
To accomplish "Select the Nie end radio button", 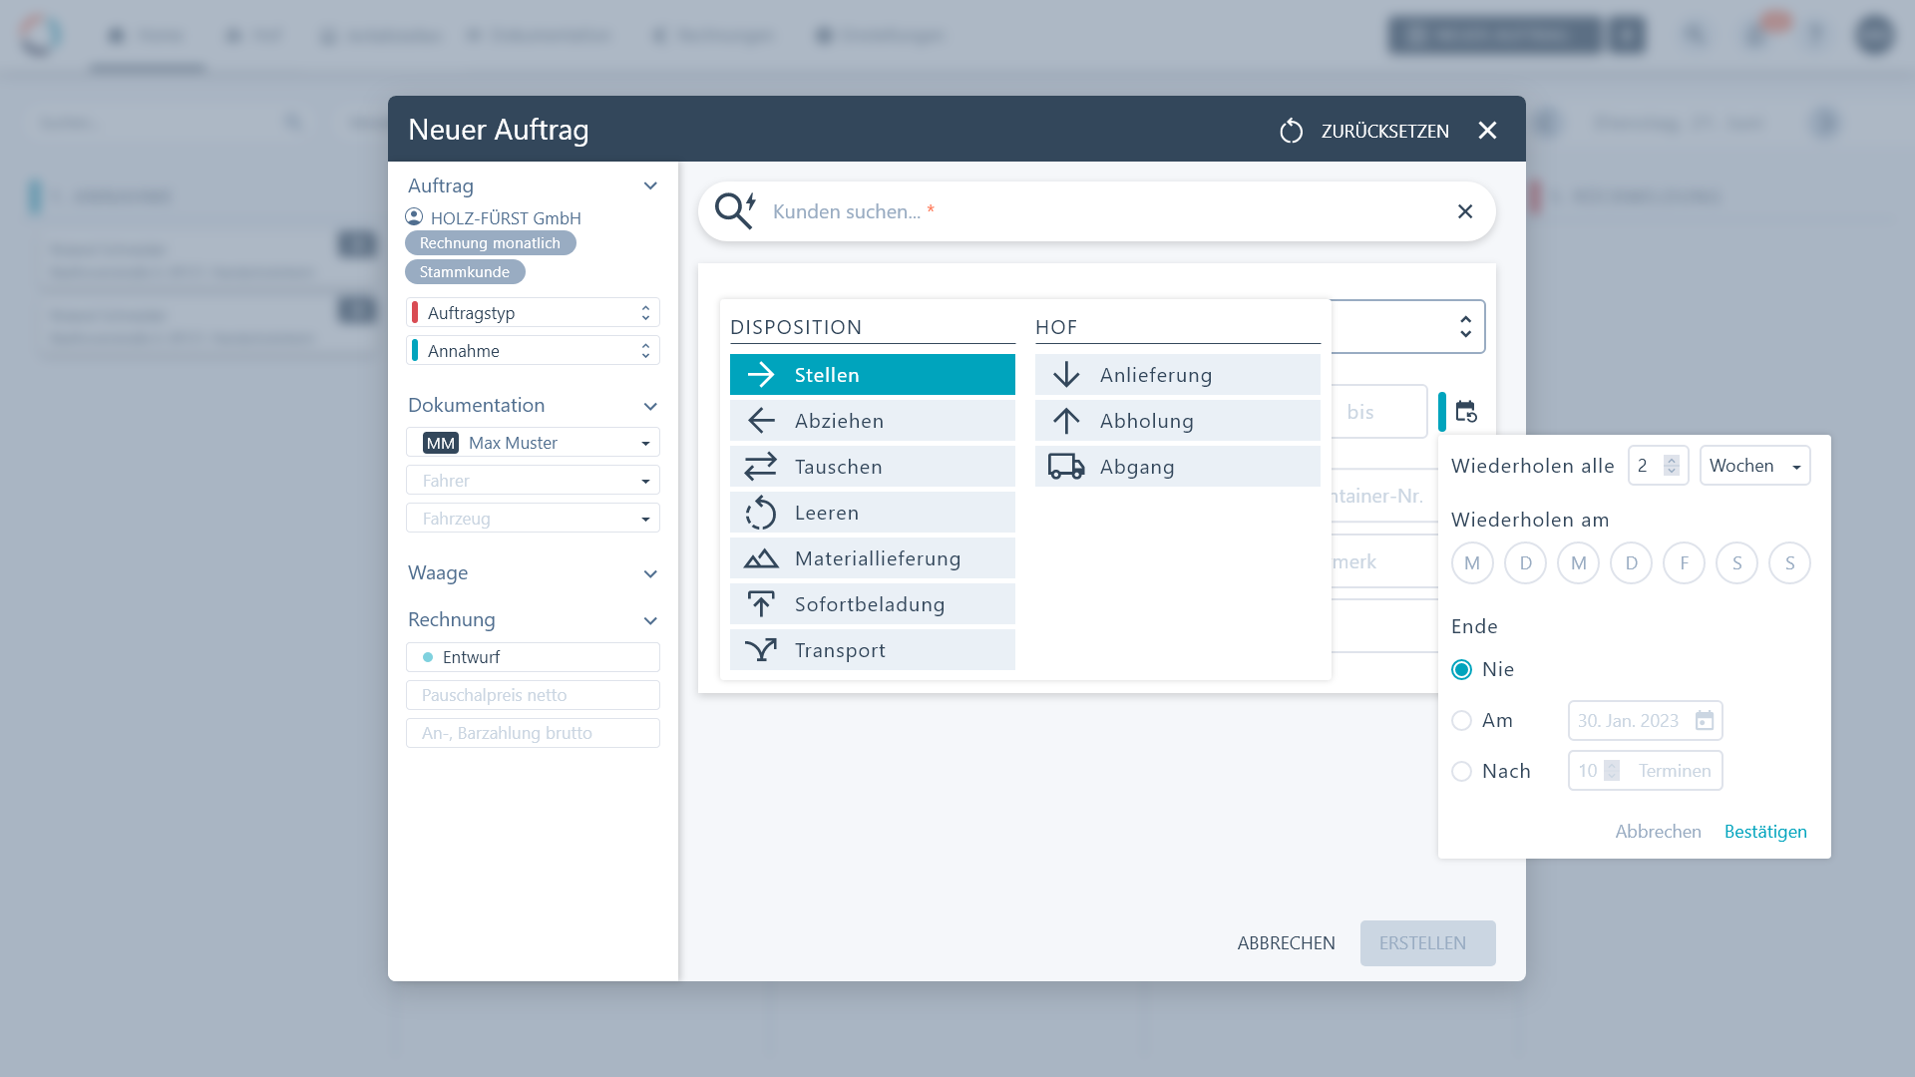I will pos(1461,670).
